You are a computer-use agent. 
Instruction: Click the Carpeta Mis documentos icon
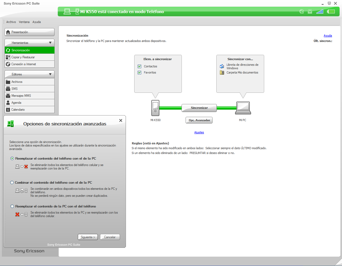(222, 72)
